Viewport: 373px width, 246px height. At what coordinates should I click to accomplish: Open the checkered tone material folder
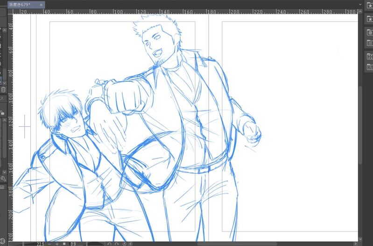coord(369,43)
